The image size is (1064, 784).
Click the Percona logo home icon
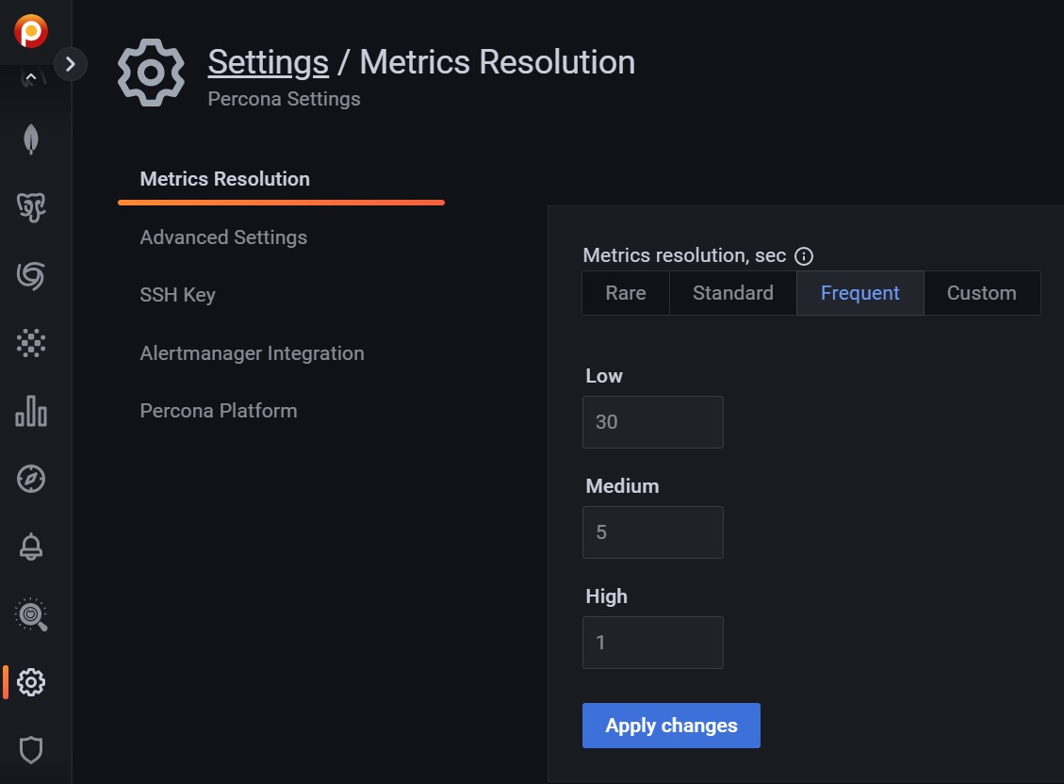[31, 31]
